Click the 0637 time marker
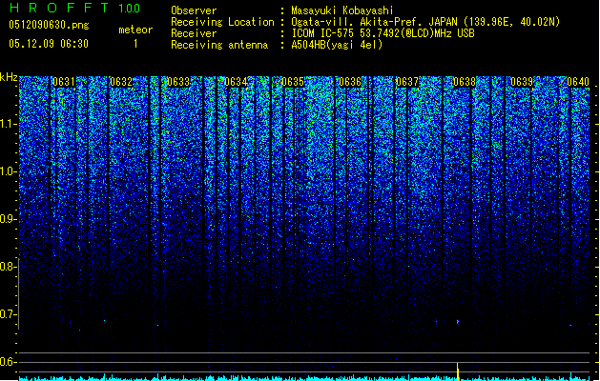 407,82
